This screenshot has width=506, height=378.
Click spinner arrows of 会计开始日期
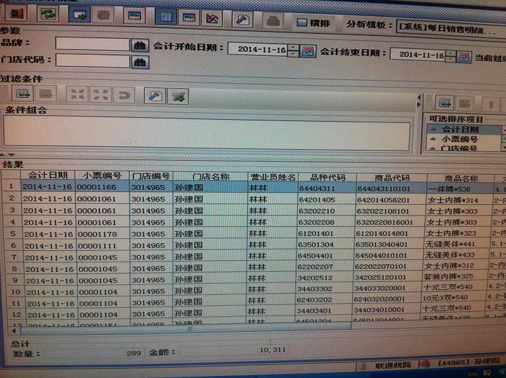[x=294, y=50]
